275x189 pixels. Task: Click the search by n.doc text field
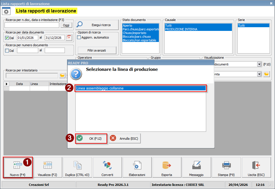[32, 25]
